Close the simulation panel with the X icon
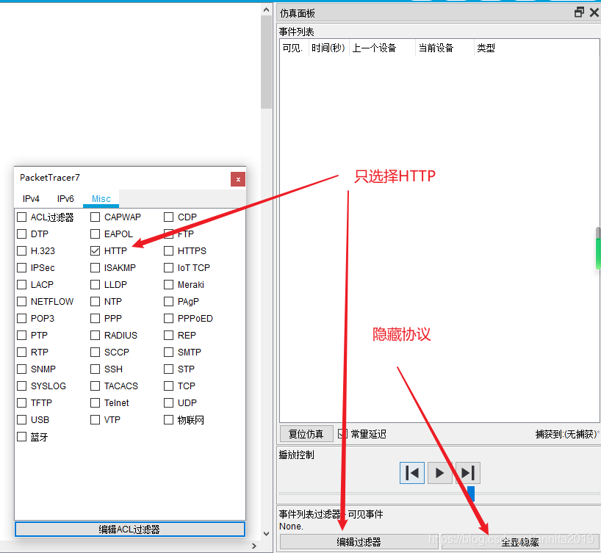 [x=594, y=12]
